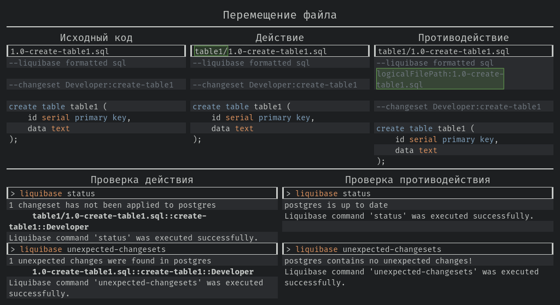Click 'data text' line in Исходный код
This screenshot has width=560, height=305.
tap(49, 128)
